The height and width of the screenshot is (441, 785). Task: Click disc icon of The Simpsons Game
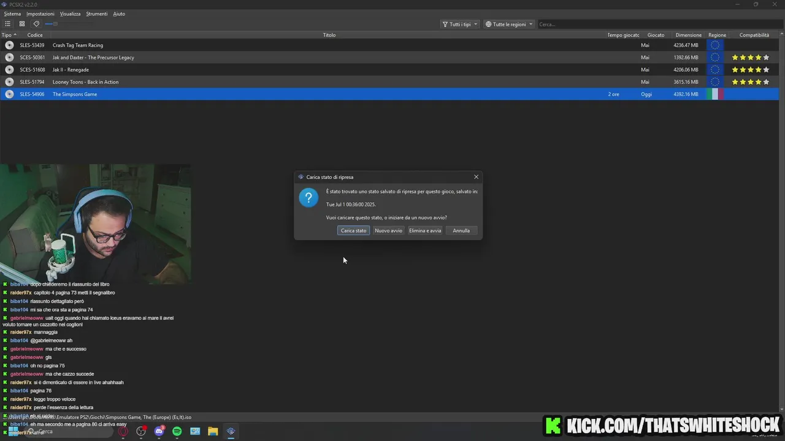pyautogui.click(x=9, y=94)
